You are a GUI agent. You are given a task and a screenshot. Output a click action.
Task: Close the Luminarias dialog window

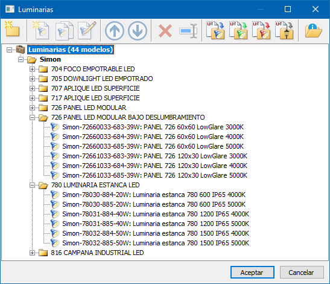[316, 9]
